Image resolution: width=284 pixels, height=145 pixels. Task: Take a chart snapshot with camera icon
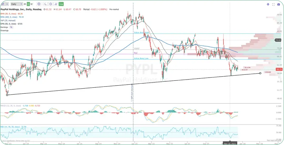pyautogui.click(x=278, y=4)
